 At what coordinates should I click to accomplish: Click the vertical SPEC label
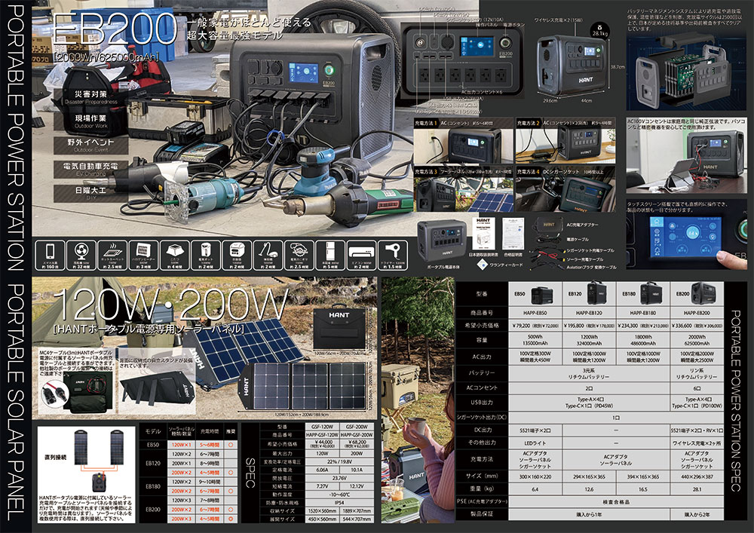coord(250,473)
